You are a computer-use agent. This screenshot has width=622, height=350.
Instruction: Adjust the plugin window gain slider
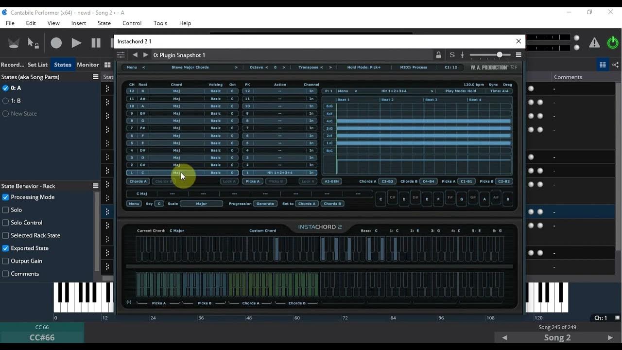point(490,55)
